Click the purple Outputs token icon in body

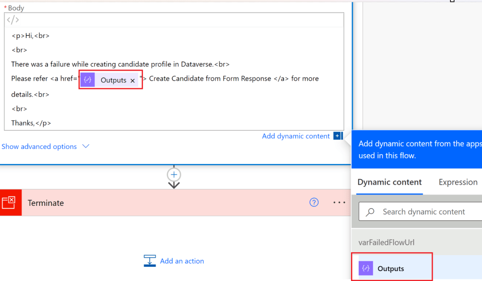click(87, 80)
